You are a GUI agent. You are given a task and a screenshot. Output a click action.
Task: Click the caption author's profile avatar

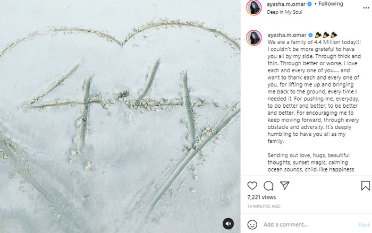point(254,38)
